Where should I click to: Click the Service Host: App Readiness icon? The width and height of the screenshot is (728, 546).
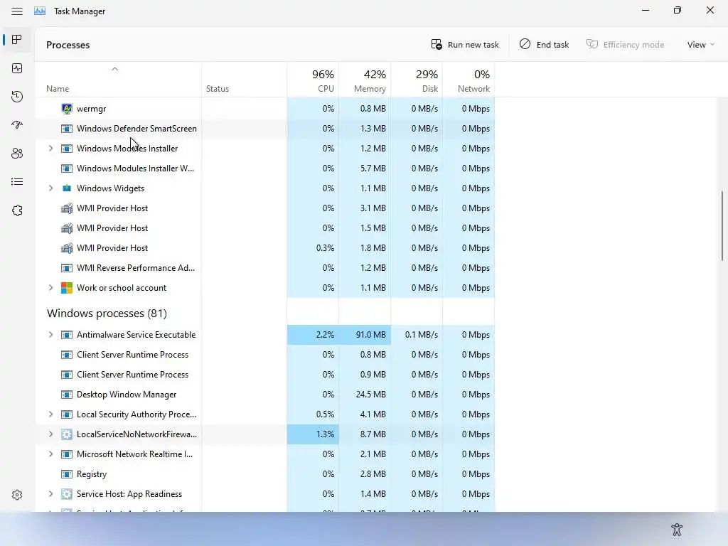[x=67, y=494]
